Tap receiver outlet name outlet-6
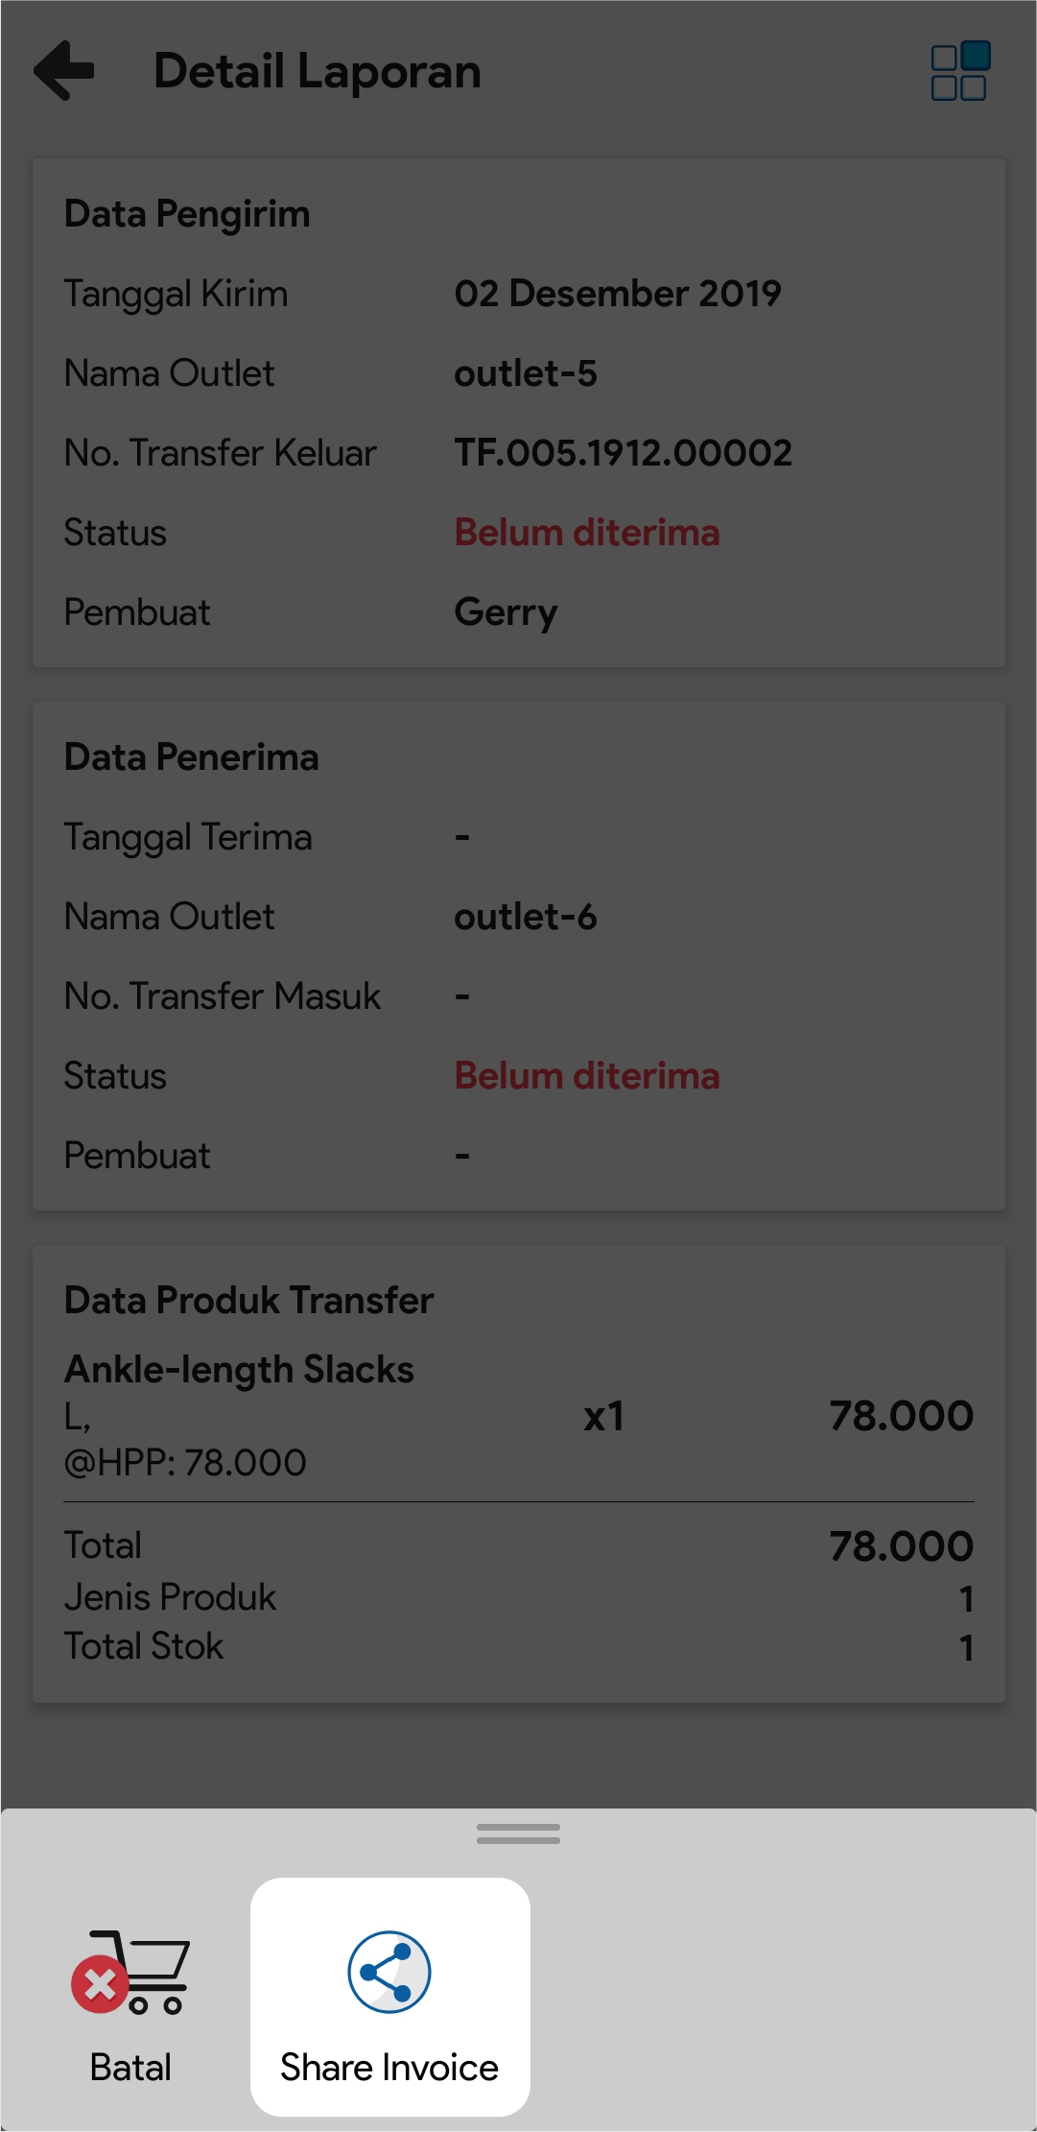1037x2132 pixels. pos(526,917)
